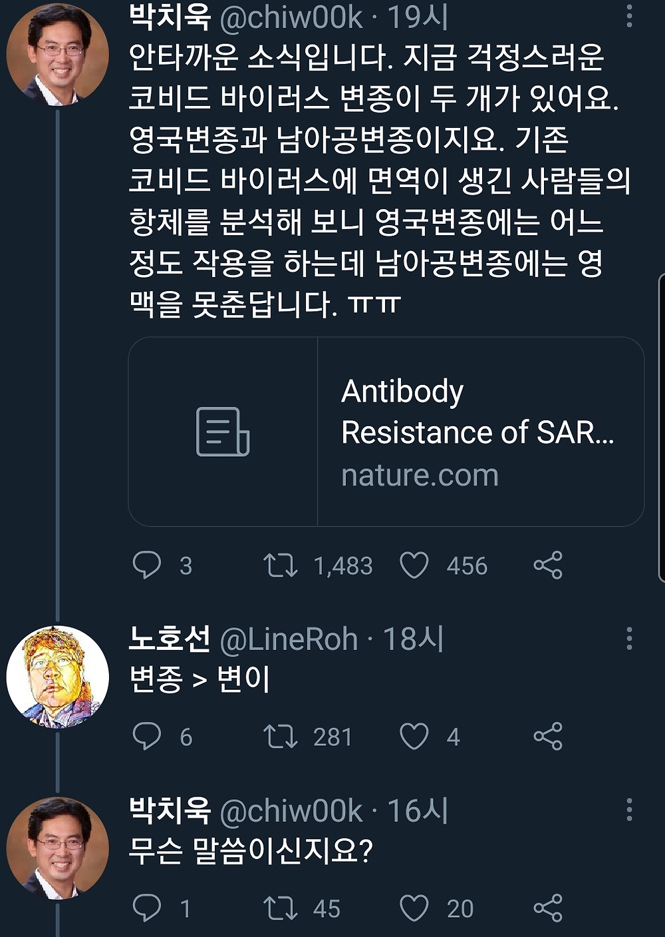Share 노호선's '변종 > 변이' tweet
This screenshot has height=937, width=665.
[x=548, y=736]
